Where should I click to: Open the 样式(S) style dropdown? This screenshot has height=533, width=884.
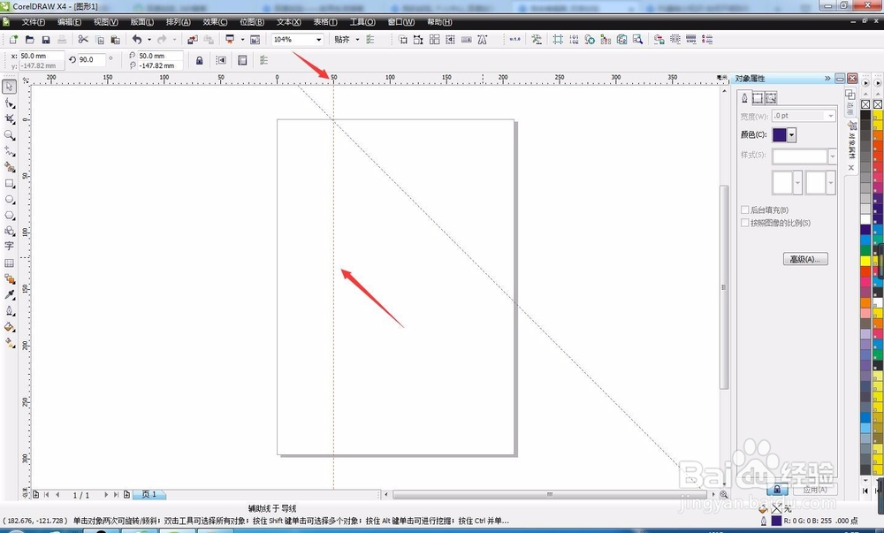(832, 156)
